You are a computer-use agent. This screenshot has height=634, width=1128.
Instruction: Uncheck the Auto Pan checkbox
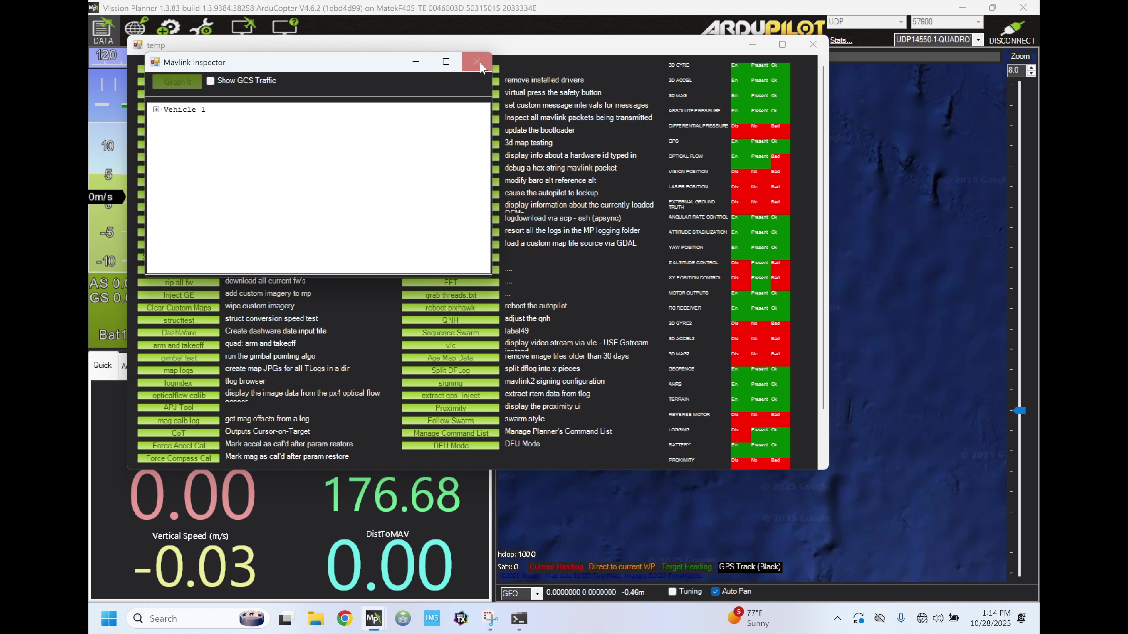(716, 591)
